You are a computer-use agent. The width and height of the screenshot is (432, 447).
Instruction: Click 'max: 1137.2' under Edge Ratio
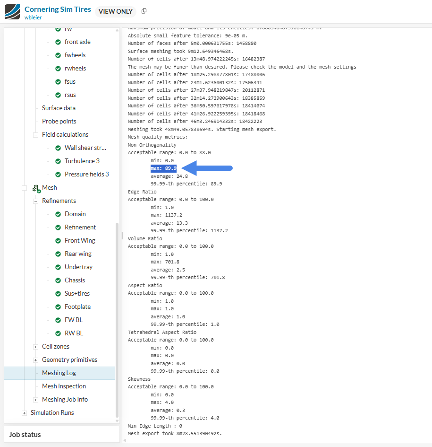click(x=167, y=215)
